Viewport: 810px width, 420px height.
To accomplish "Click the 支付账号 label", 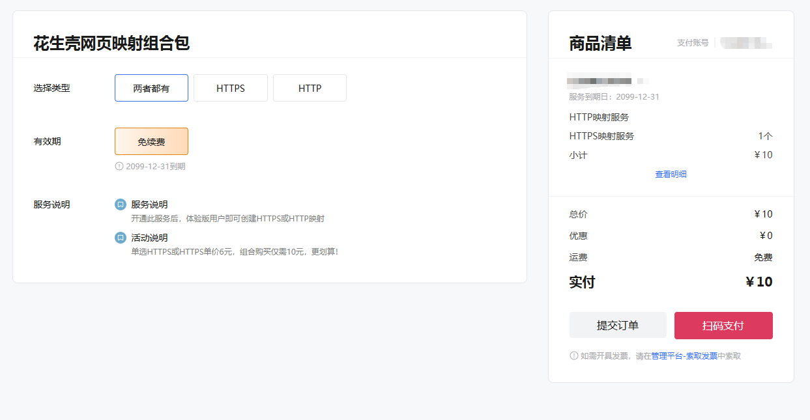I will [693, 43].
